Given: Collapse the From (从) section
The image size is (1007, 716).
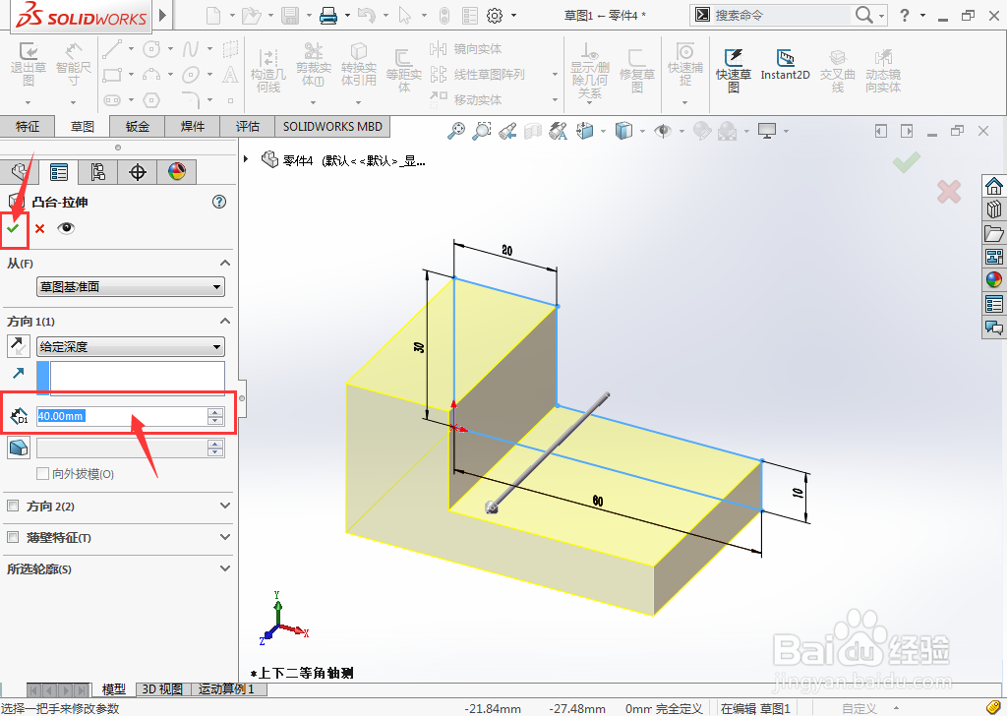Looking at the screenshot, I should 225,263.
